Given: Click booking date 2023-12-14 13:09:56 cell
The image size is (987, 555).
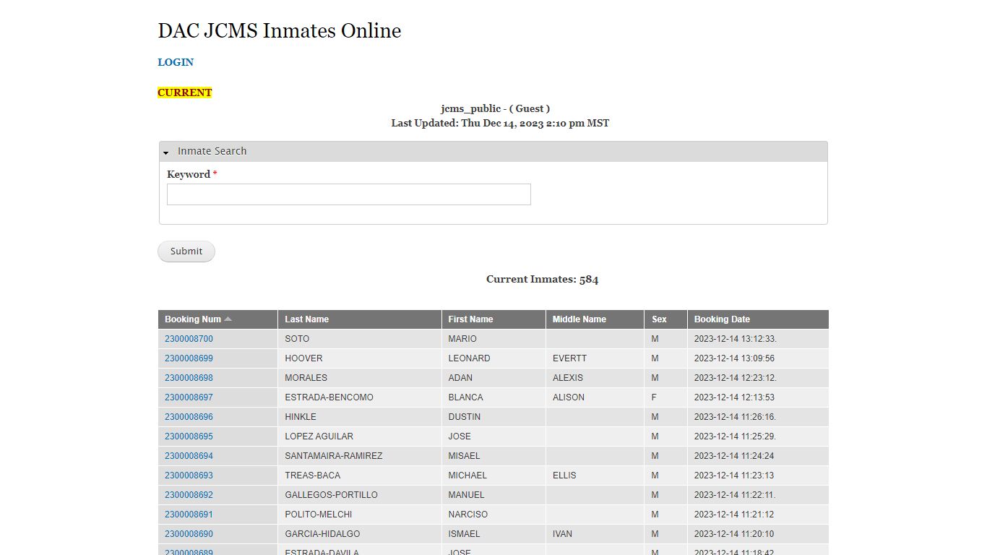Looking at the screenshot, I should (758, 358).
